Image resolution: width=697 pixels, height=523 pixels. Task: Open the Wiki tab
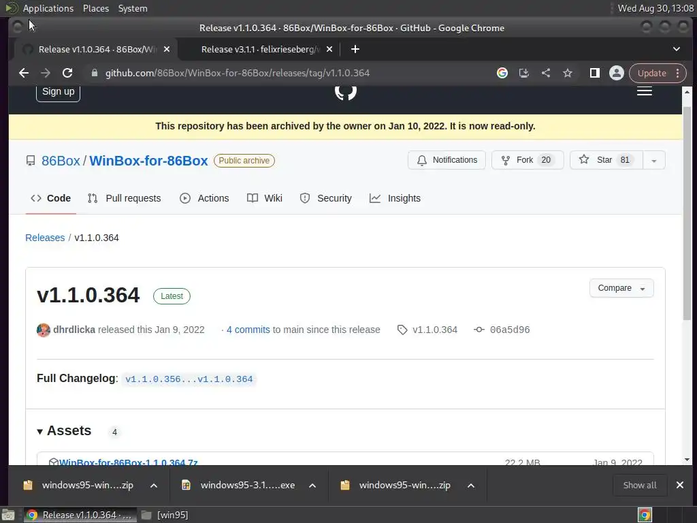click(x=265, y=198)
